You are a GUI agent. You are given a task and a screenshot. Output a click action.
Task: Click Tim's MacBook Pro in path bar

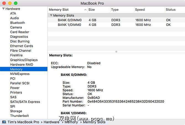[x=23, y=122]
